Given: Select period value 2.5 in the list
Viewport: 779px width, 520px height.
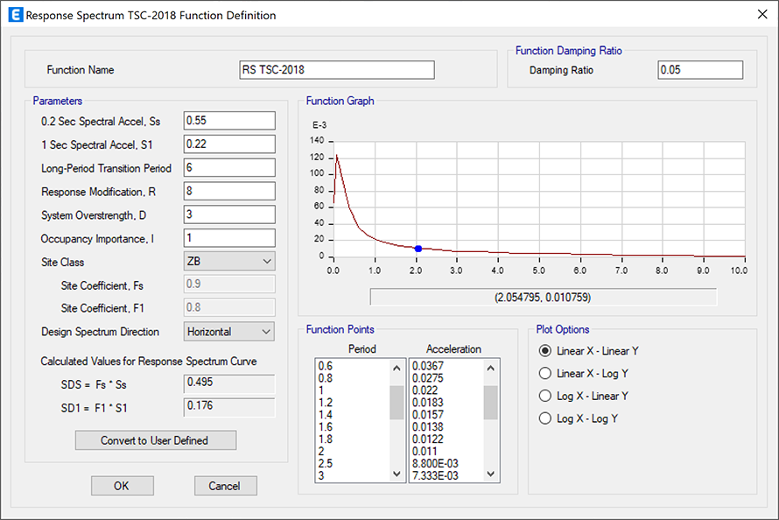Looking at the screenshot, I should pyautogui.click(x=326, y=463).
